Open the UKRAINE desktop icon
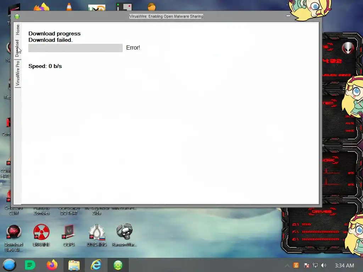This screenshot has width=363, height=272. 41,235
